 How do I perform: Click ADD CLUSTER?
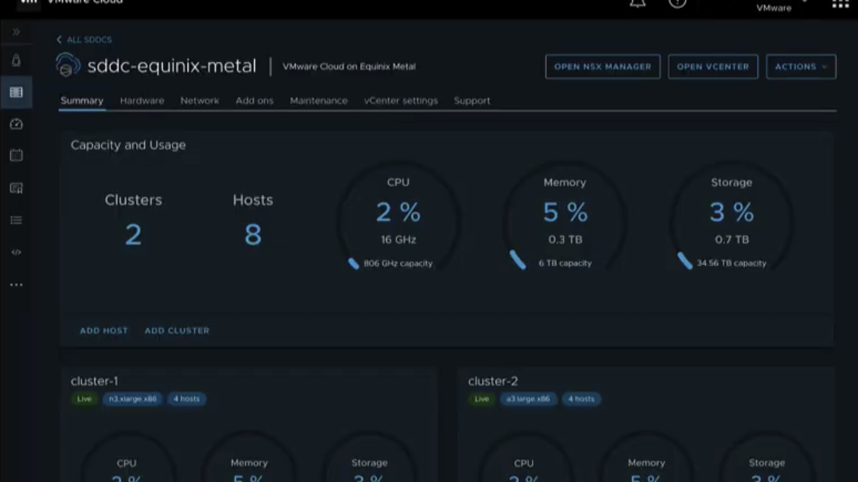tap(177, 330)
